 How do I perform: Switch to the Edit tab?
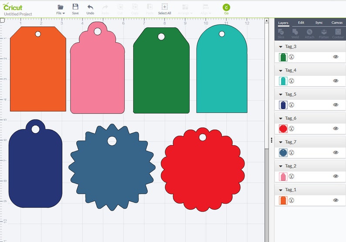[x=301, y=23]
